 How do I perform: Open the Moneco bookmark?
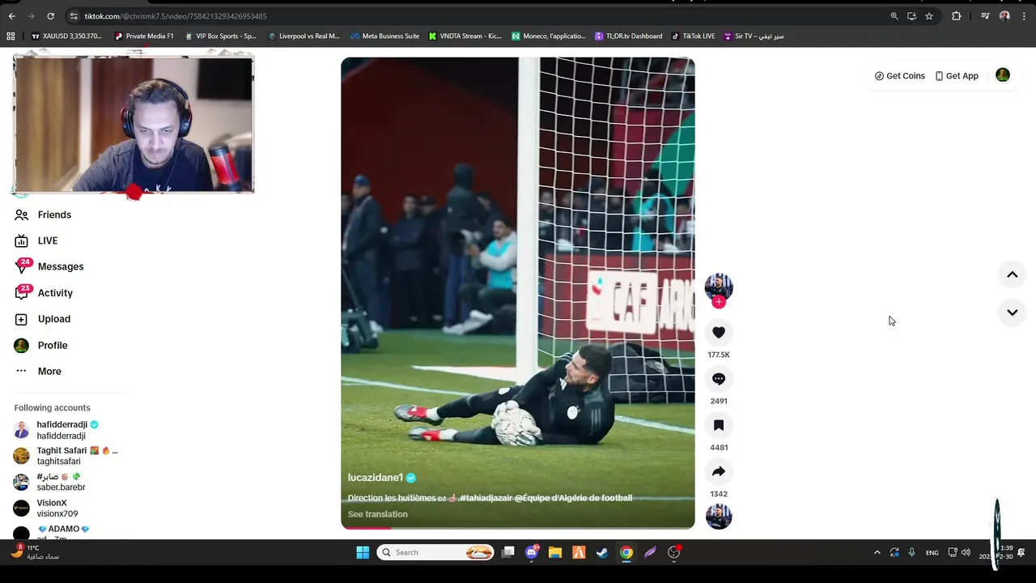click(548, 36)
